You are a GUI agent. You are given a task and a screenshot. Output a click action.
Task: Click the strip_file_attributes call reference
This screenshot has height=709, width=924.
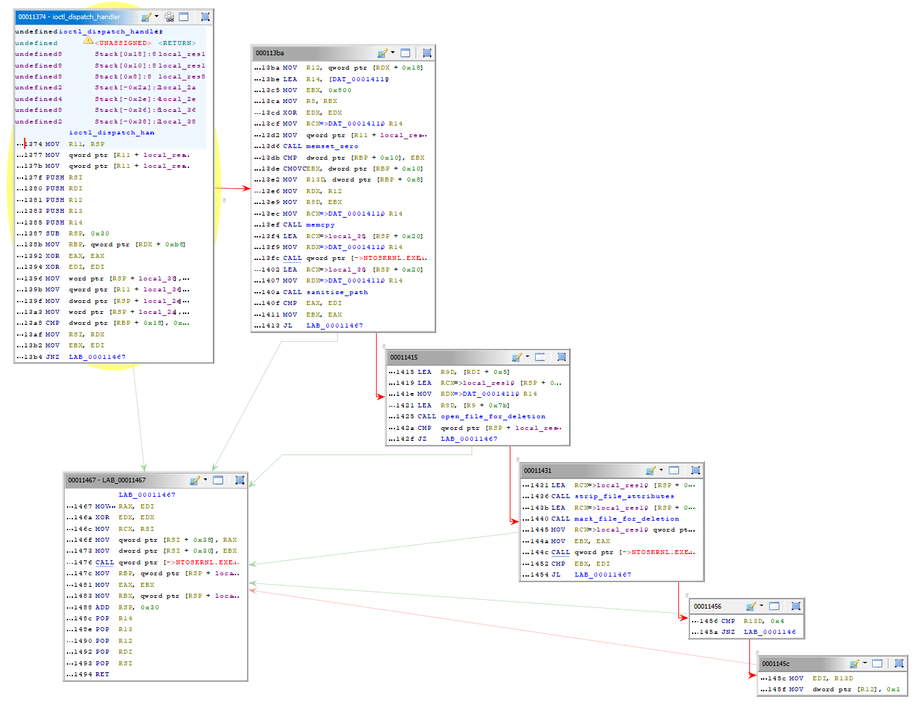point(623,496)
